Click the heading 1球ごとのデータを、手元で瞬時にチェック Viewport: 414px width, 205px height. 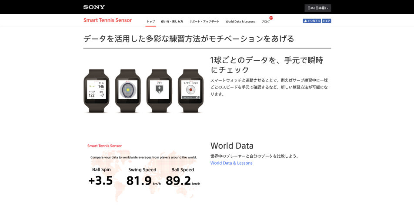(x=267, y=65)
